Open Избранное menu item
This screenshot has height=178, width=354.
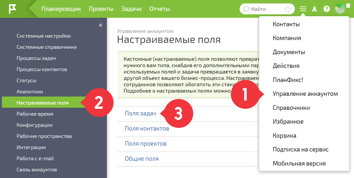point(288,121)
